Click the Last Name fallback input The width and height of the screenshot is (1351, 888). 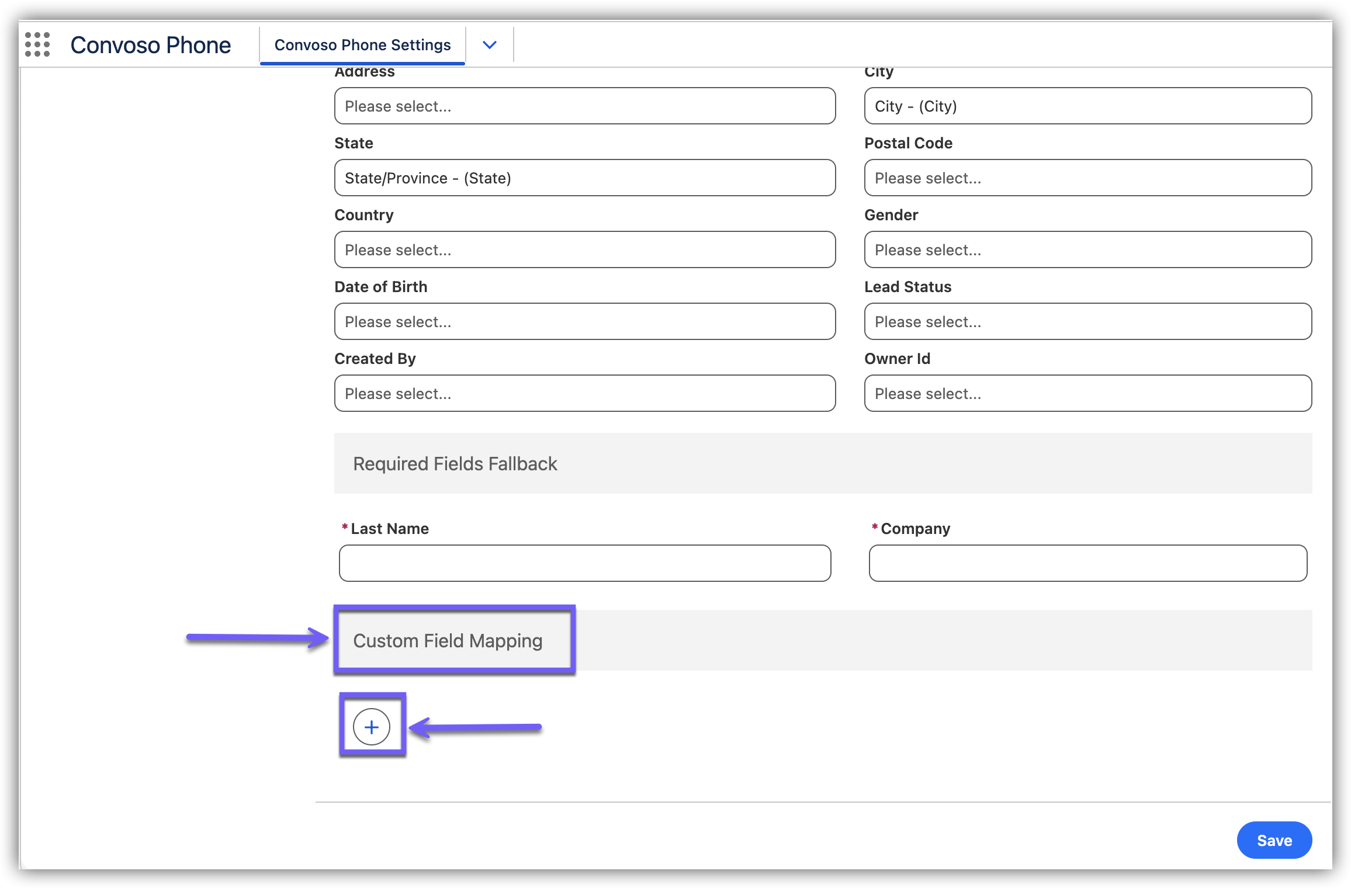[x=584, y=563]
